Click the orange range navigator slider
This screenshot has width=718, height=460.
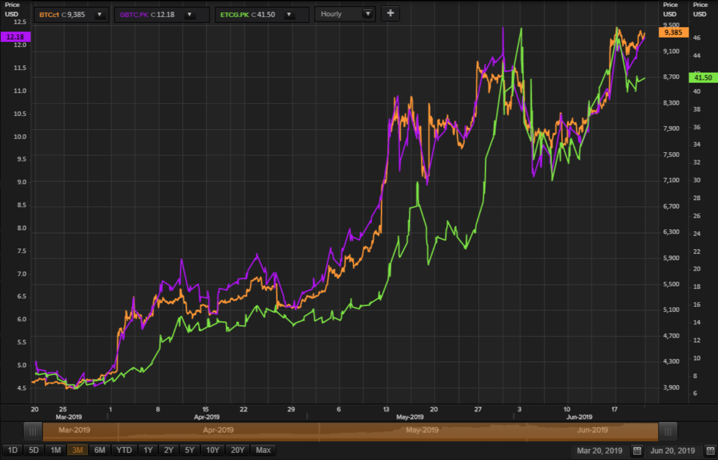tap(350, 431)
